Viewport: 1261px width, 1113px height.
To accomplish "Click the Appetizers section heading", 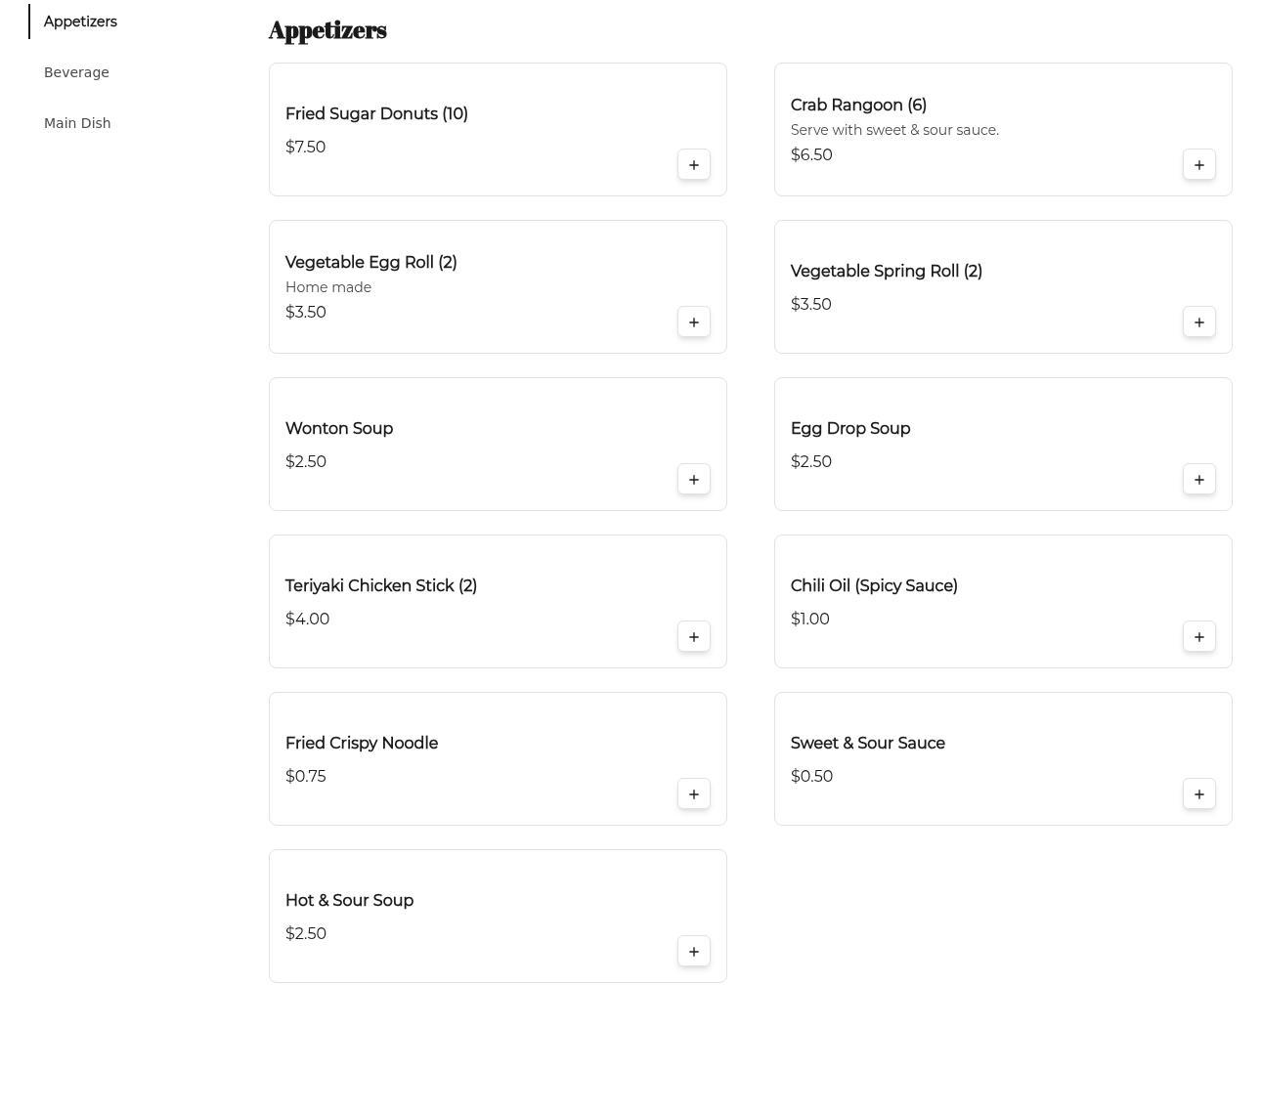I will pyautogui.click(x=327, y=30).
